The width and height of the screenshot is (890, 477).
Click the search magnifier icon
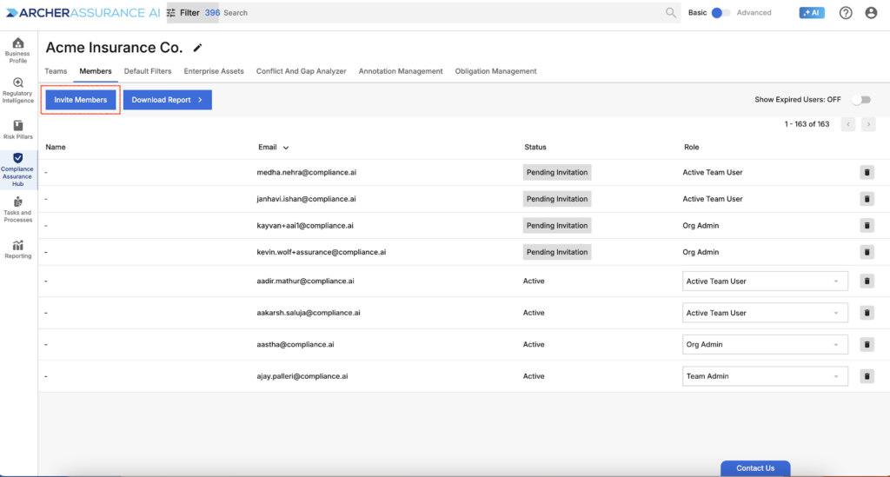pyautogui.click(x=671, y=12)
